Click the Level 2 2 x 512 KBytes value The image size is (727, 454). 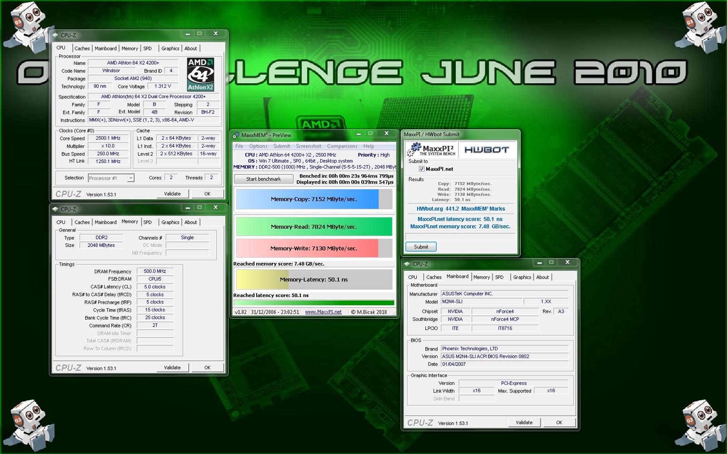(176, 154)
